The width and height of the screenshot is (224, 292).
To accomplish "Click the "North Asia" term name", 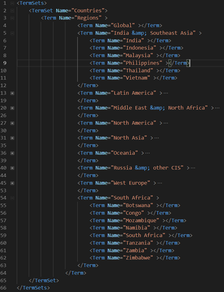I will (x=129, y=138).
